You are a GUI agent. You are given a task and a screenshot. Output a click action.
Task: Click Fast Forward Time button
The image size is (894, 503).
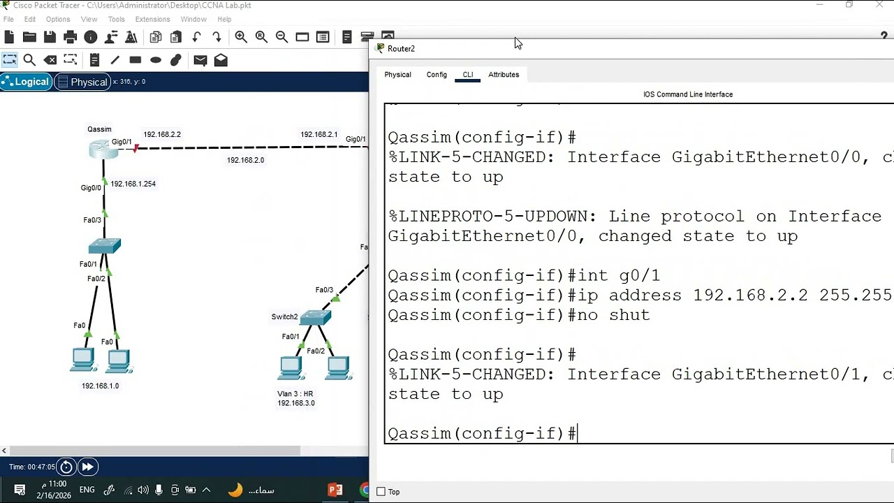click(87, 467)
